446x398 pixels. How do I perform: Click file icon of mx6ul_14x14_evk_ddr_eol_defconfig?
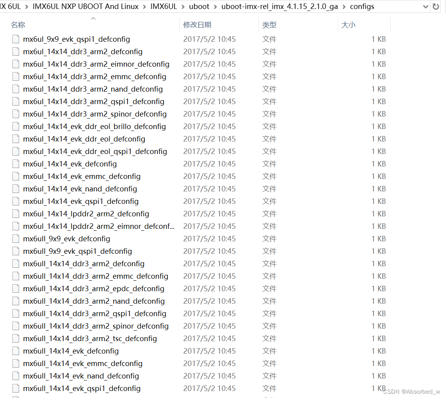click(16, 139)
